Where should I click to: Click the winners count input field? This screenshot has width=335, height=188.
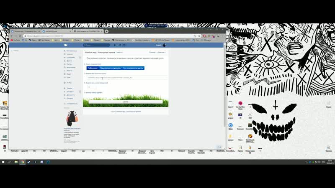92,87
